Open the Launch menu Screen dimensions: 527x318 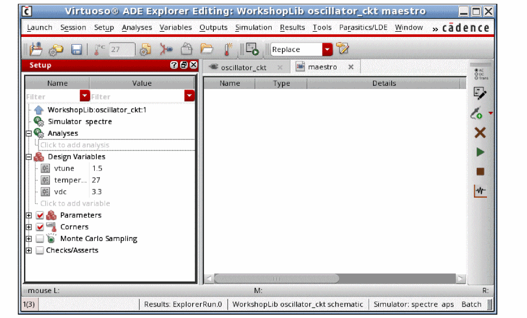40,27
